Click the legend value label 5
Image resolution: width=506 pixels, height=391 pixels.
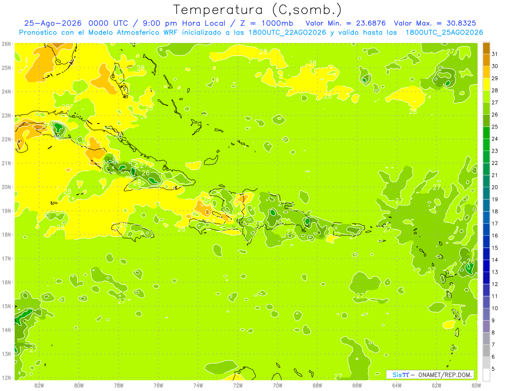point(493,369)
